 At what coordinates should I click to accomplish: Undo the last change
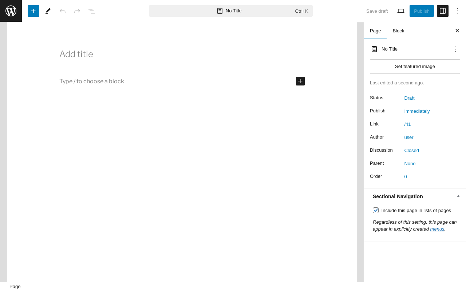(63, 11)
